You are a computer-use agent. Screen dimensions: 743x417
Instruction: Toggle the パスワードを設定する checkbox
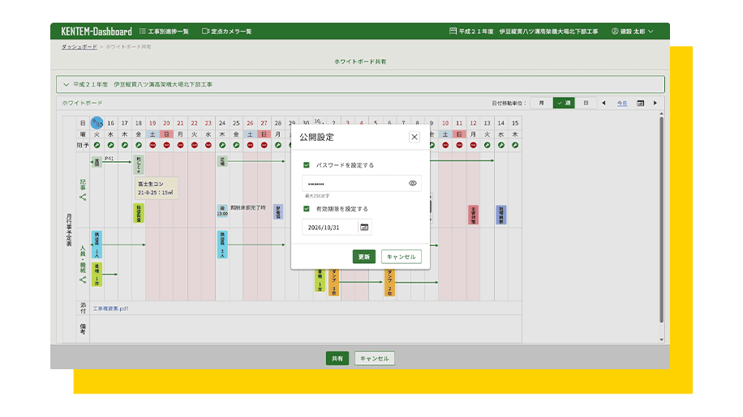(307, 165)
